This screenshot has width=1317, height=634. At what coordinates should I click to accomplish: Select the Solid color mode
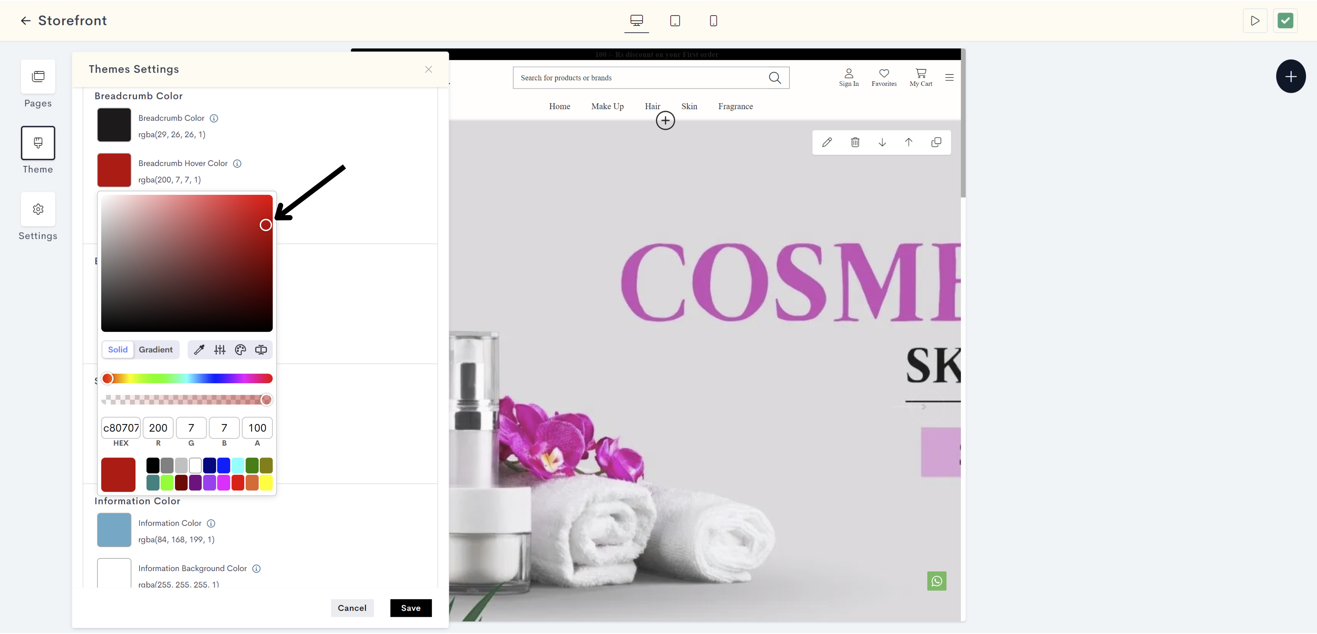pos(118,349)
